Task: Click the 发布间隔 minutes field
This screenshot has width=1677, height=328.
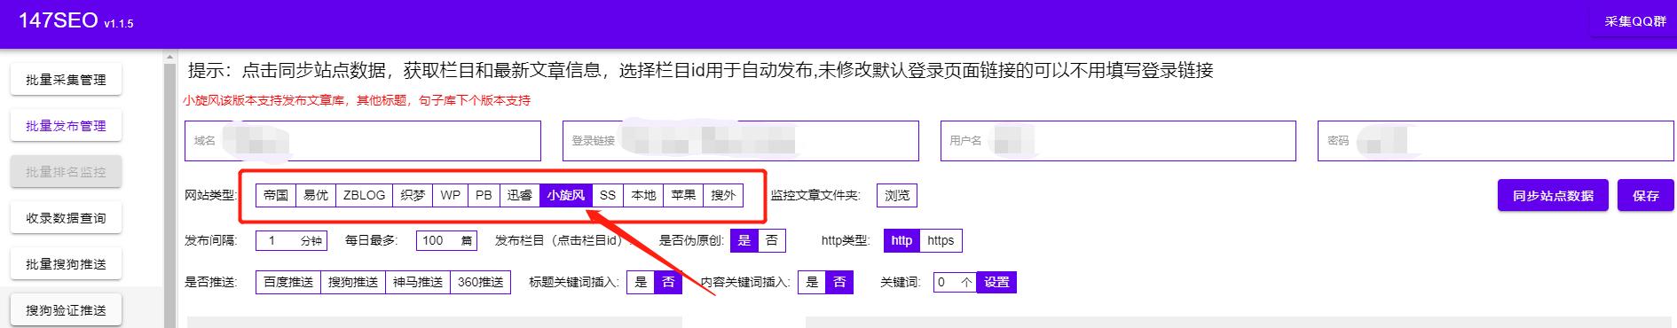Action: tap(291, 240)
